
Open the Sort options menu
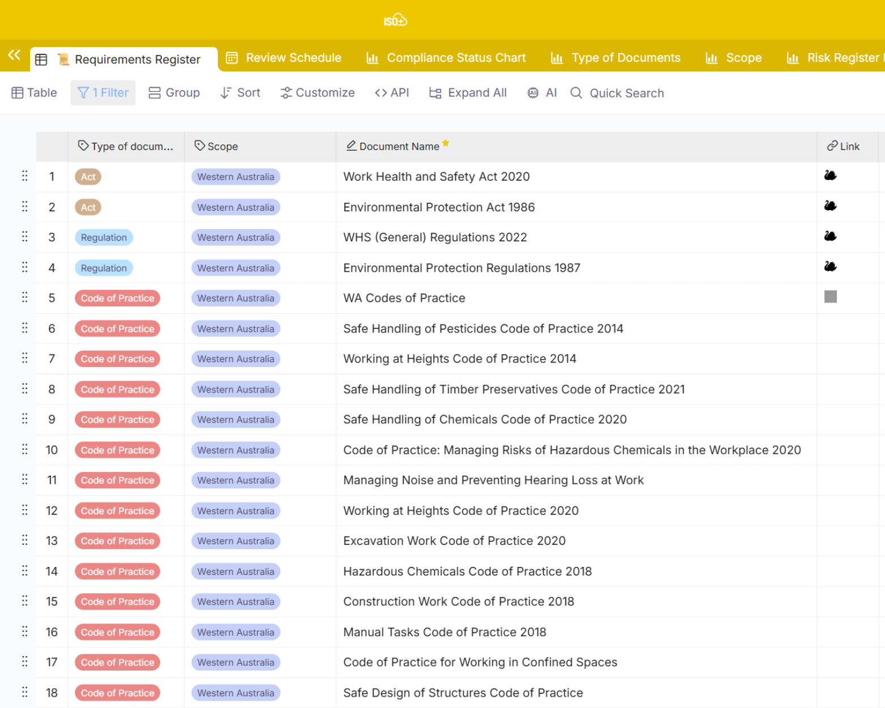pos(240,93)
